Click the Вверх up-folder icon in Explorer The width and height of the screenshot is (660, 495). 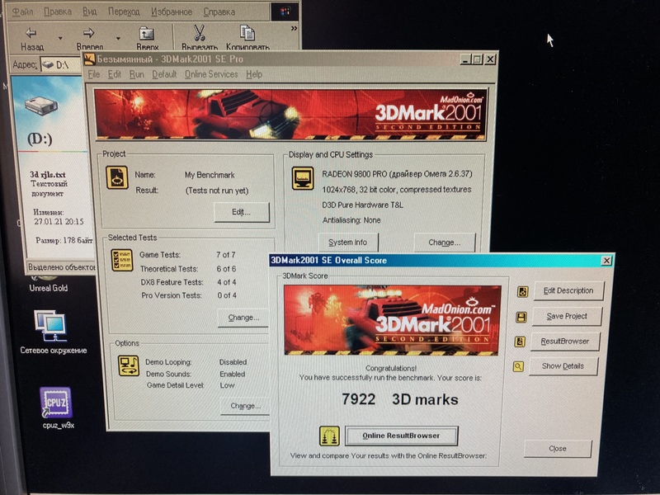[147, 33]
